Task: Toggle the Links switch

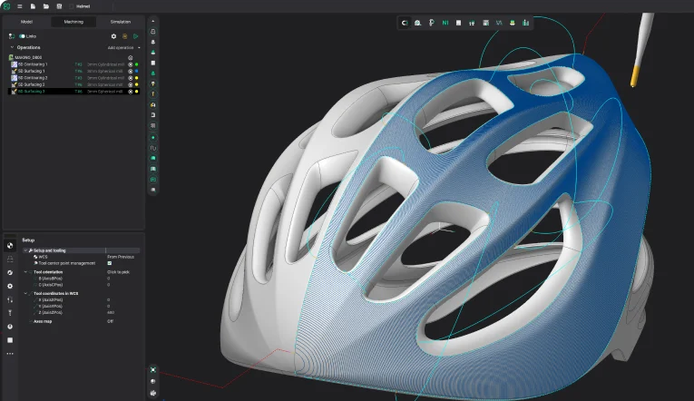Action: click(22, 36)
